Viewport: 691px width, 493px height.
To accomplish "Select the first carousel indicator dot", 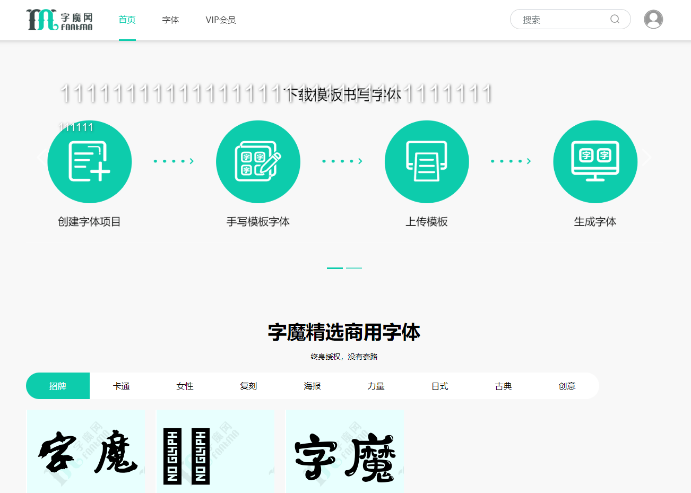I will click(x=334, y=268).
